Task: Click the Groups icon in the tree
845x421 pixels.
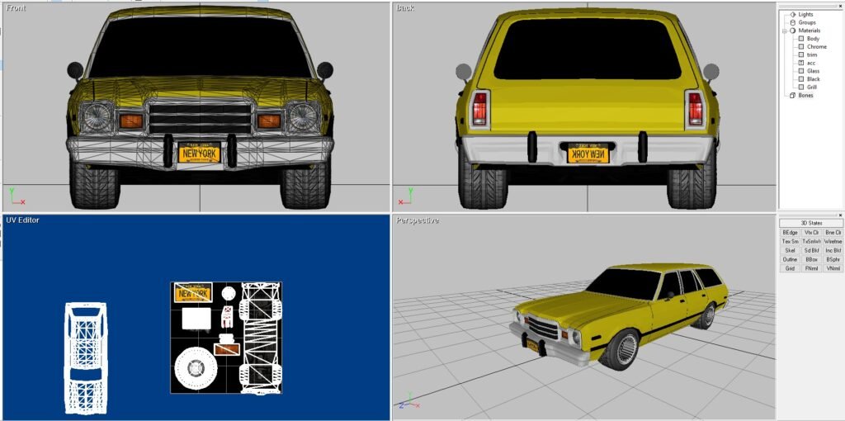Action: click(792, 22)
